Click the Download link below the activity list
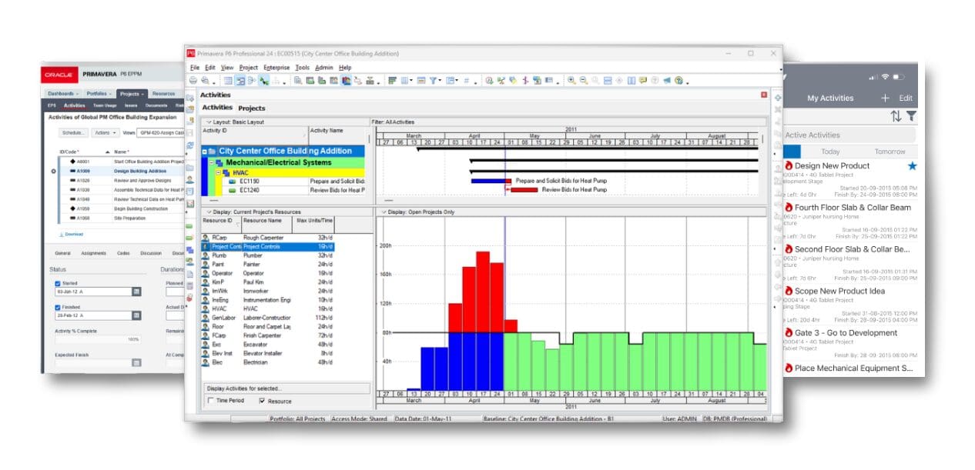This screenshot has width=975, height=470. [x=72, y=234]
